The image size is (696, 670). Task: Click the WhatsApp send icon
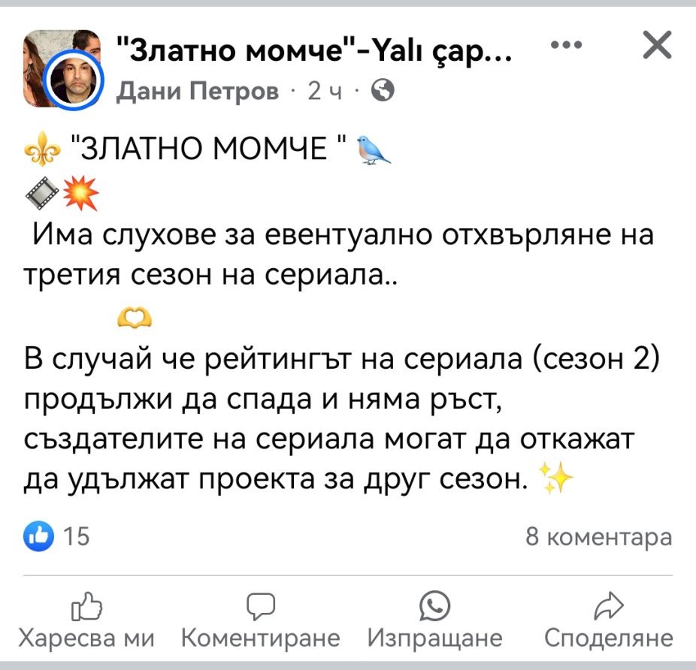click(434, 605)
